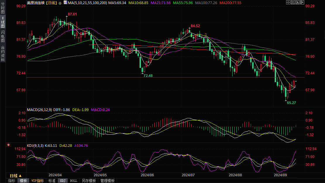
Task: Click the export arrow icon at top right
Action: tap(303, 3)
